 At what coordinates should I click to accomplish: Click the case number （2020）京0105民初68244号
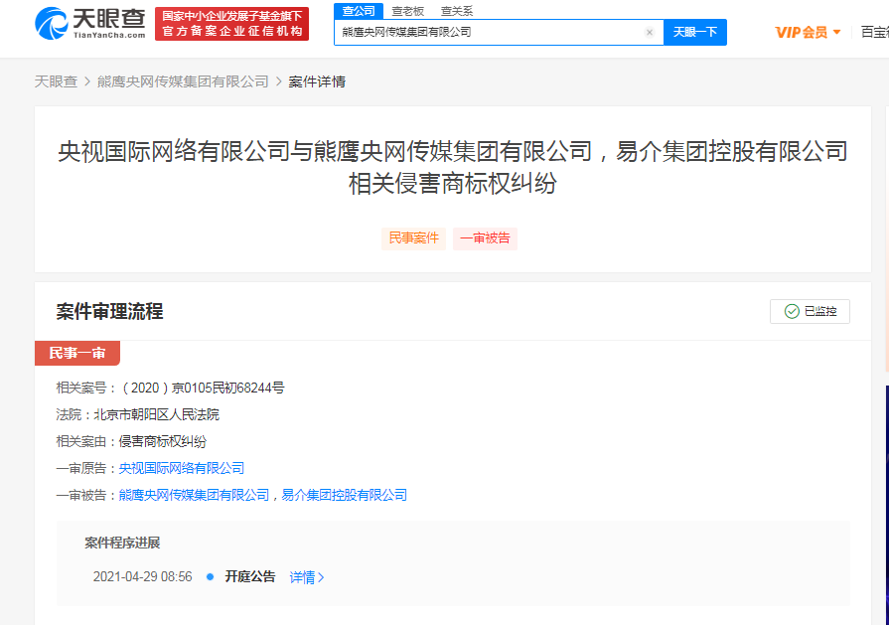(x=204, y=388)
